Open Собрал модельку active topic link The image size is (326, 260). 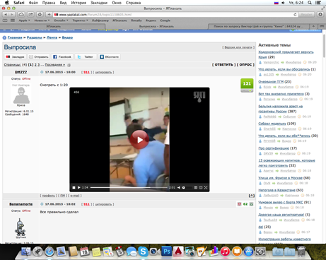pyautogui.click(x=272, y=124)
